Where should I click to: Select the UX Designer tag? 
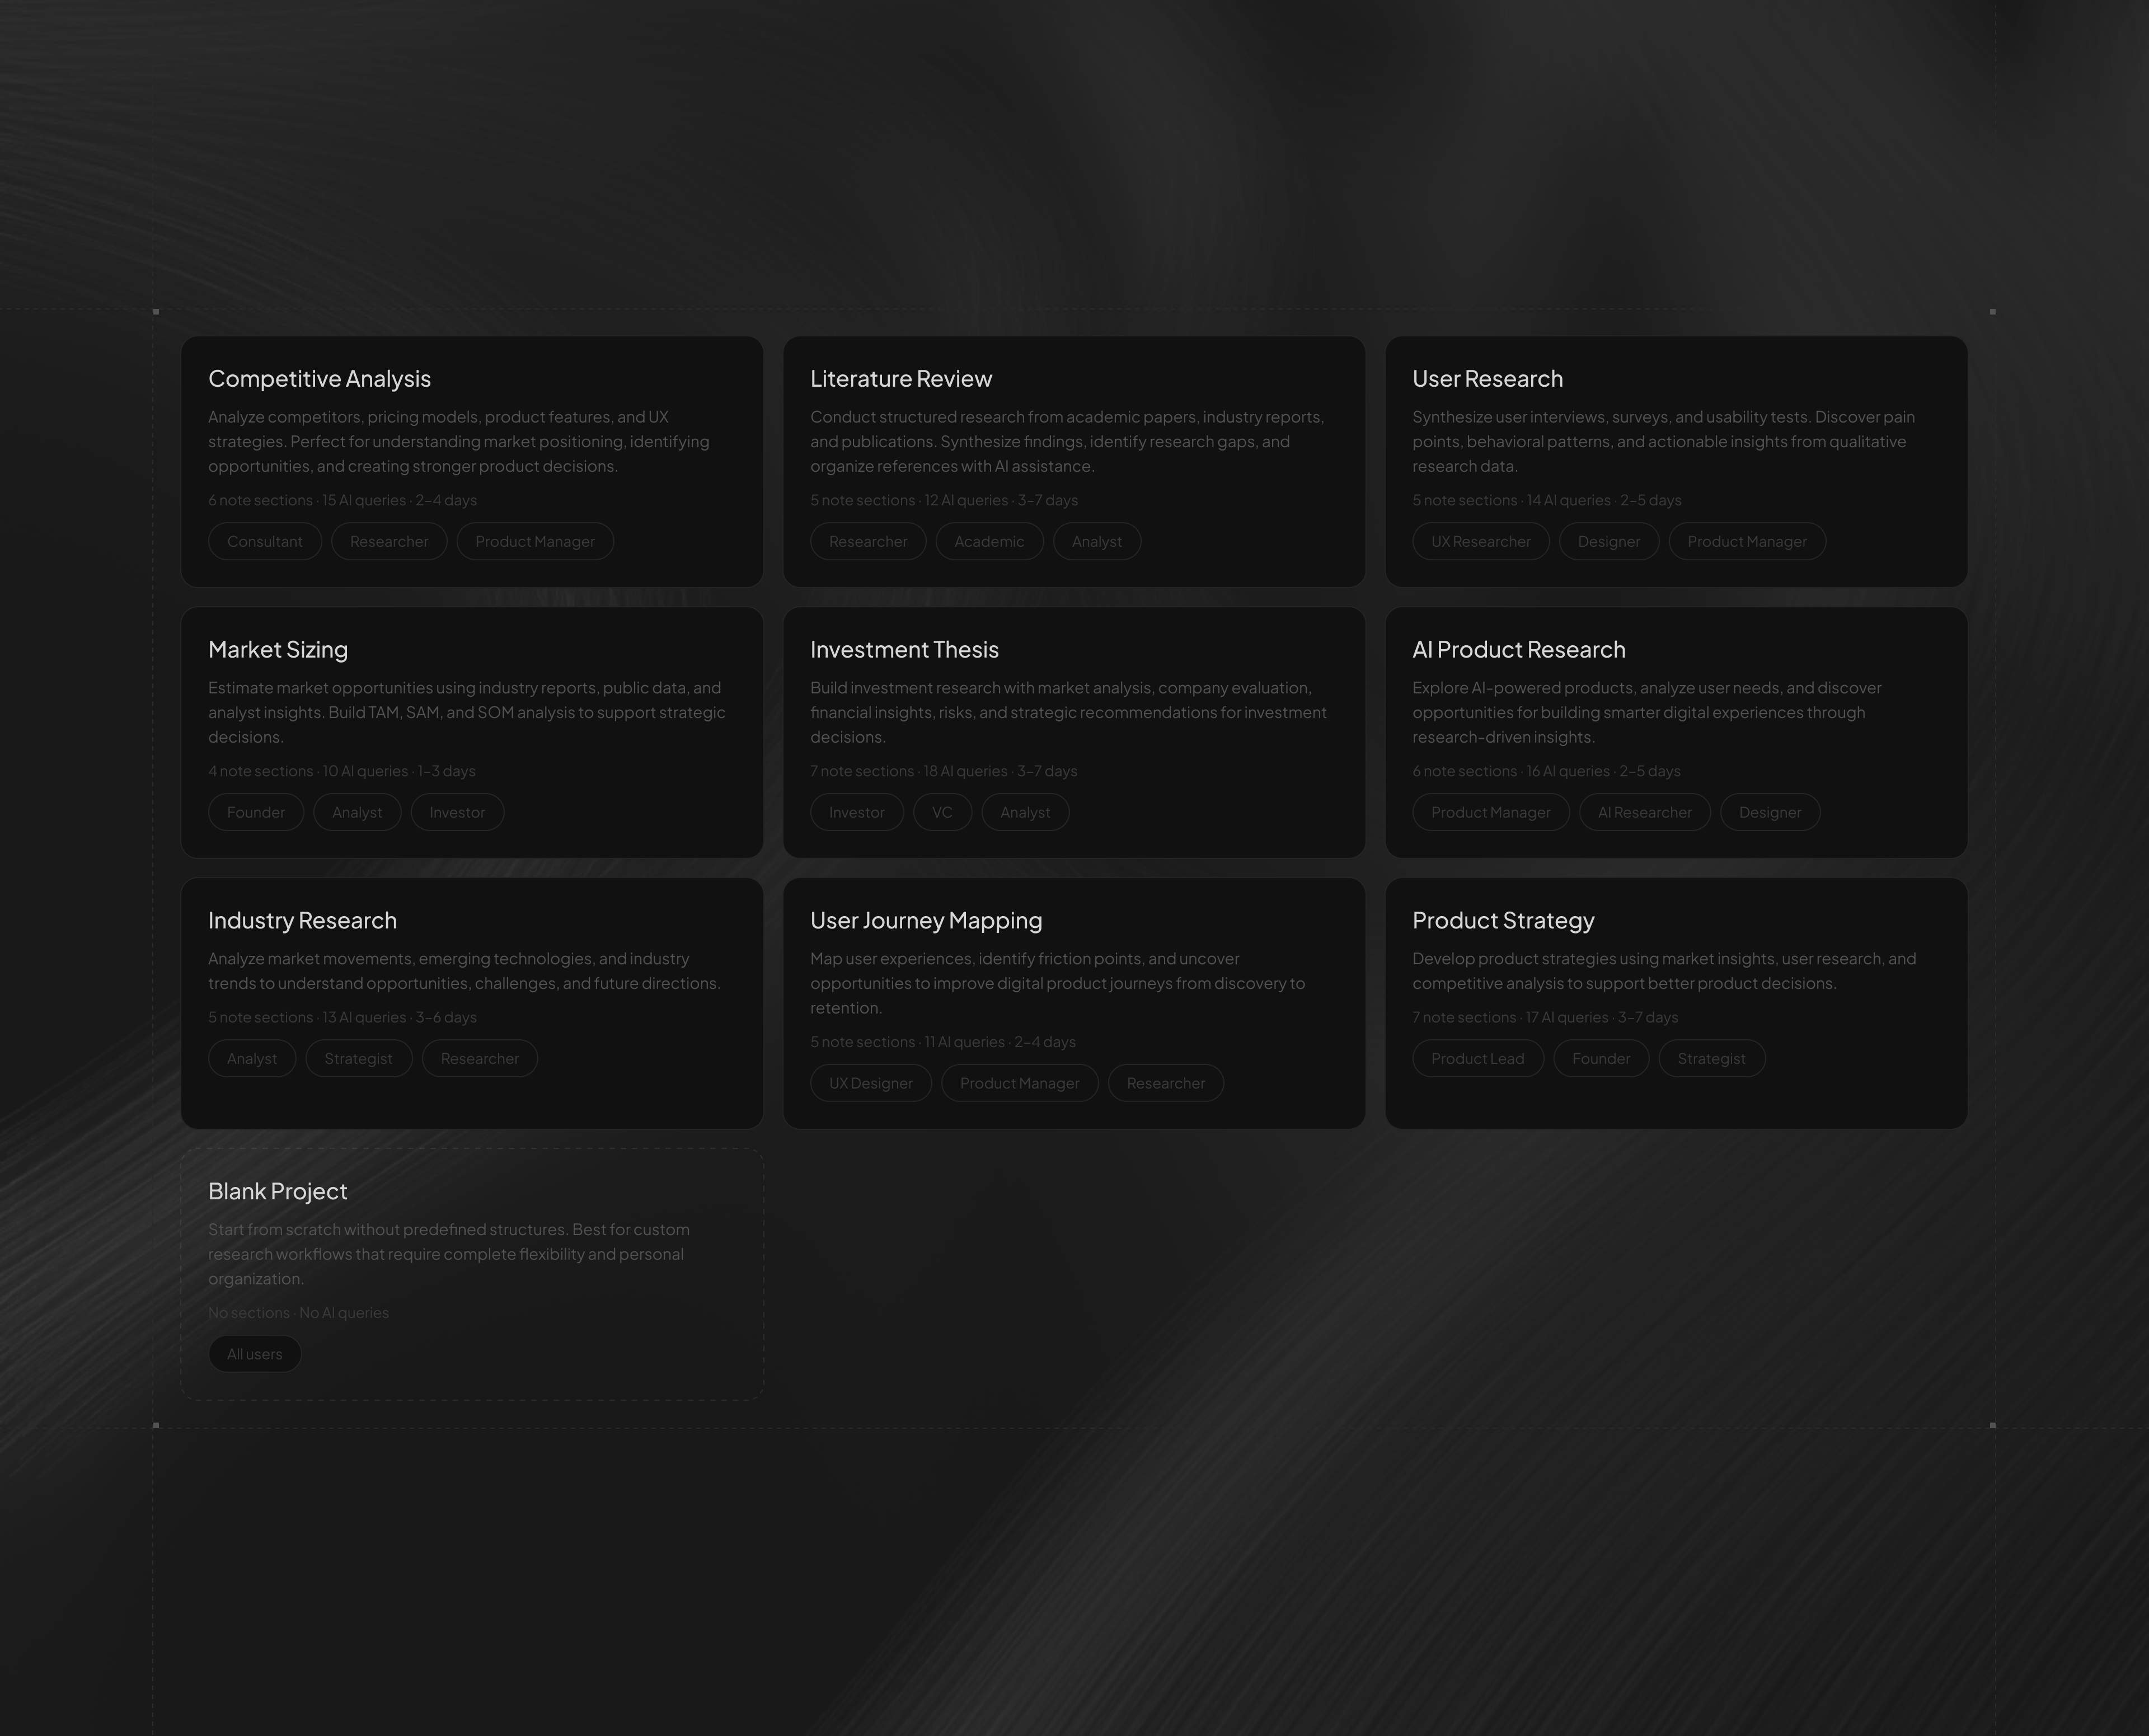(871, 1083)
